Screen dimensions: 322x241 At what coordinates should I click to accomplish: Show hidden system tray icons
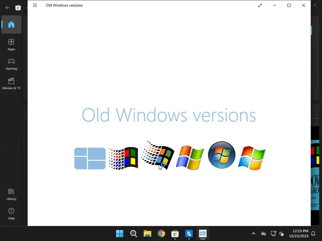click(253, 233)
